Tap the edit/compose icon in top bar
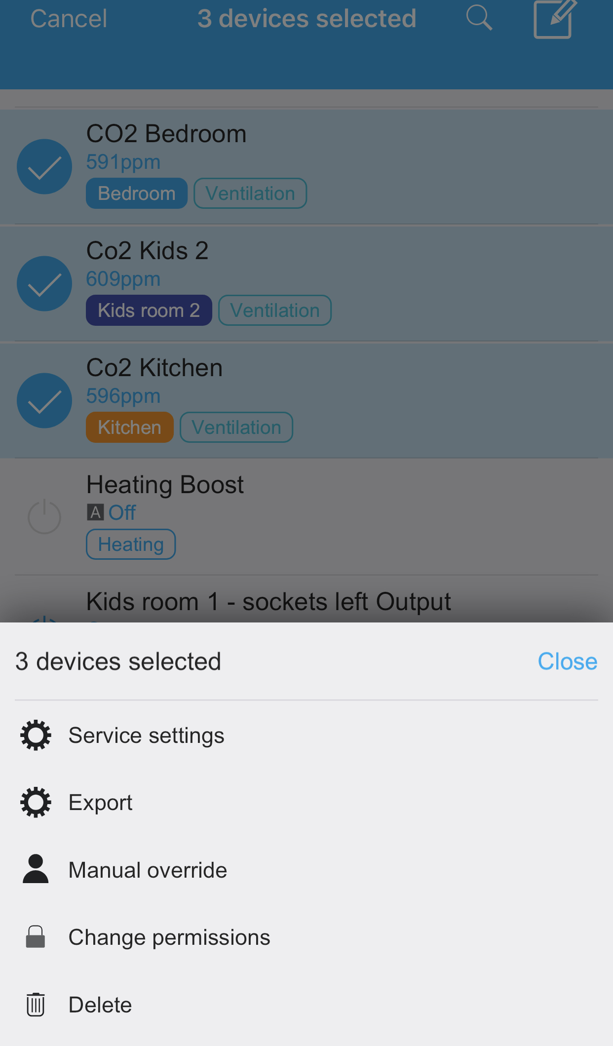613x1046 pixels. click(553, 18)
